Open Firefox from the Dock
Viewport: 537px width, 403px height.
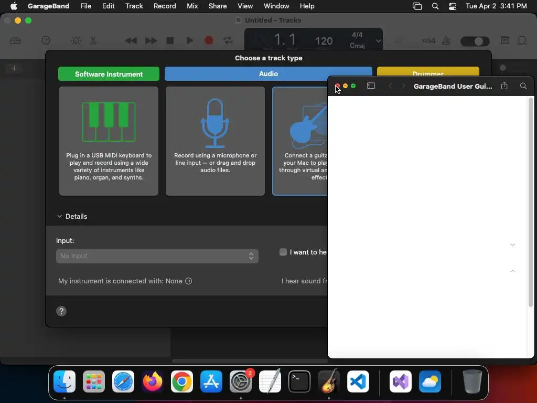pyautogui.click(x=153, y=381)
